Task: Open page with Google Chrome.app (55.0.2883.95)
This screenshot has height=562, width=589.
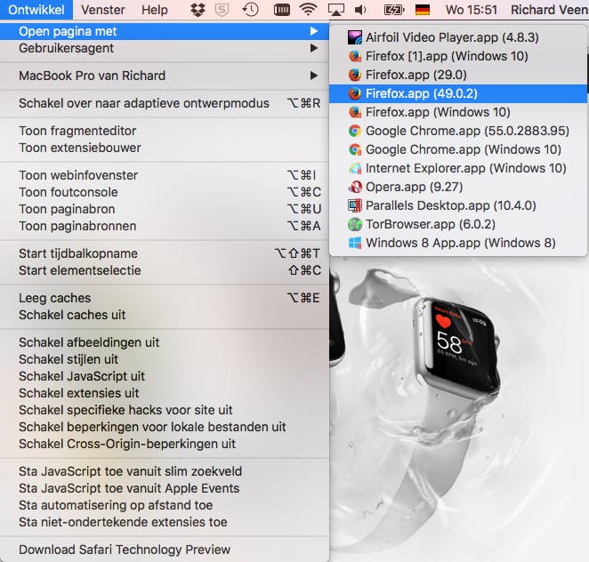Action: coord(458,131)
